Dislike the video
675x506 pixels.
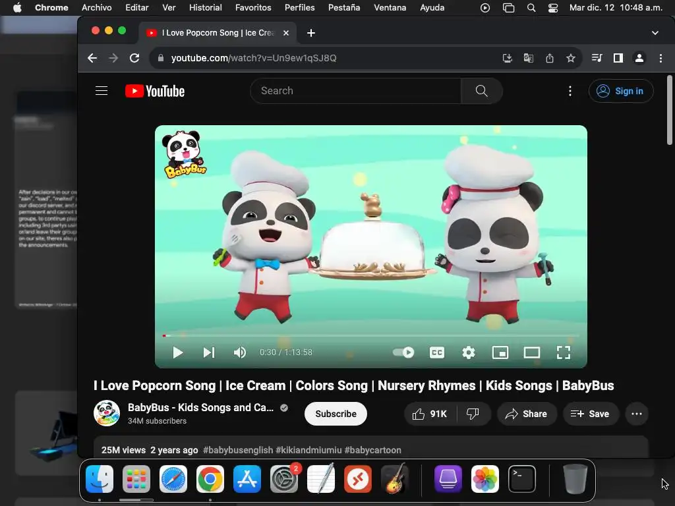[x=473, y=414]
